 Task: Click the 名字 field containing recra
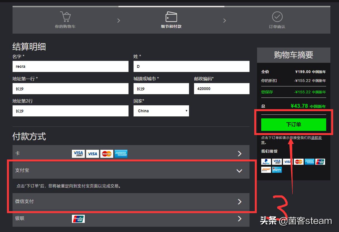[71, 66]
